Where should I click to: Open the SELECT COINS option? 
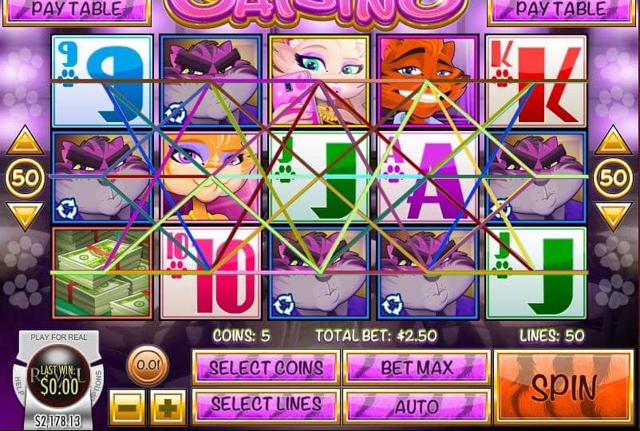(266, 367)
